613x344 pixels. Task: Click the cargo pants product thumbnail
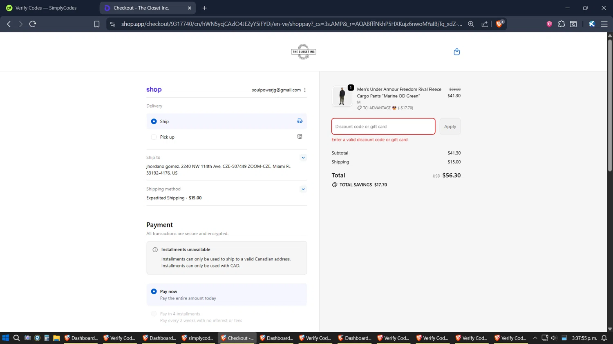pos(342,96)
